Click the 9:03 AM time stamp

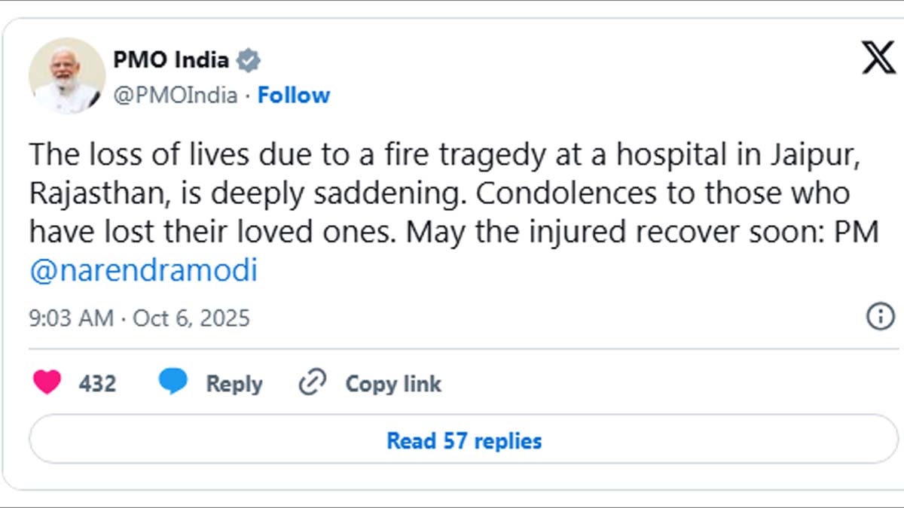coord(71,318)
